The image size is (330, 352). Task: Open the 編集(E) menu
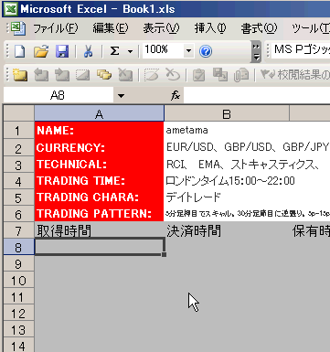click(111, 28)
